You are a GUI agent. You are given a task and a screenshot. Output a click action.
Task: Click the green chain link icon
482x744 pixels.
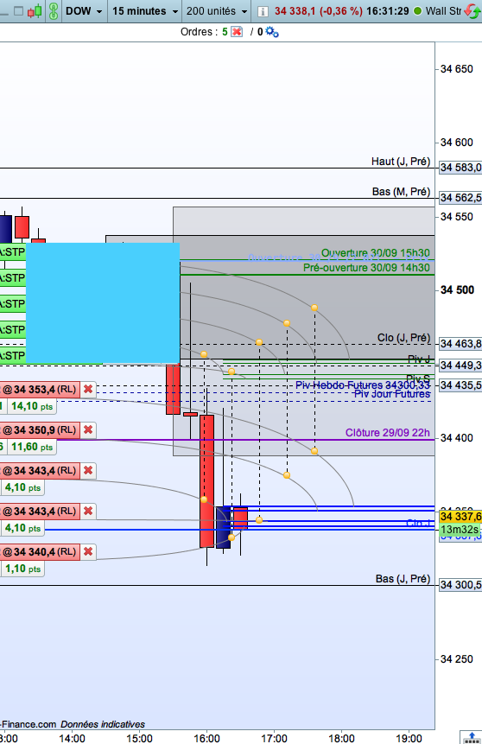pyautogui.click(x=54, y=11)
